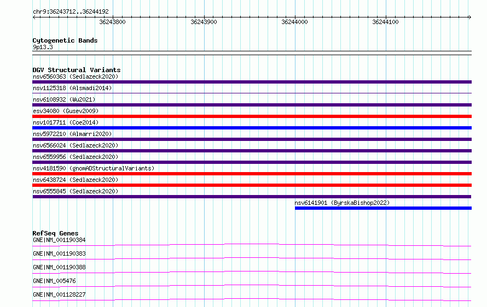
Task: Click the GNE|NM_005476 magenta transcript line
Action: pyautogui.click(x=252, y=286)
